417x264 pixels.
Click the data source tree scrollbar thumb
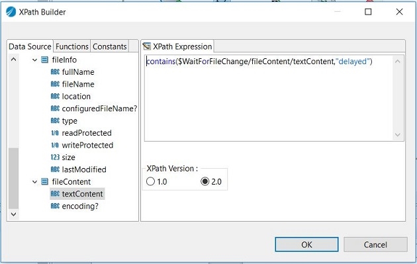(13, 178)
